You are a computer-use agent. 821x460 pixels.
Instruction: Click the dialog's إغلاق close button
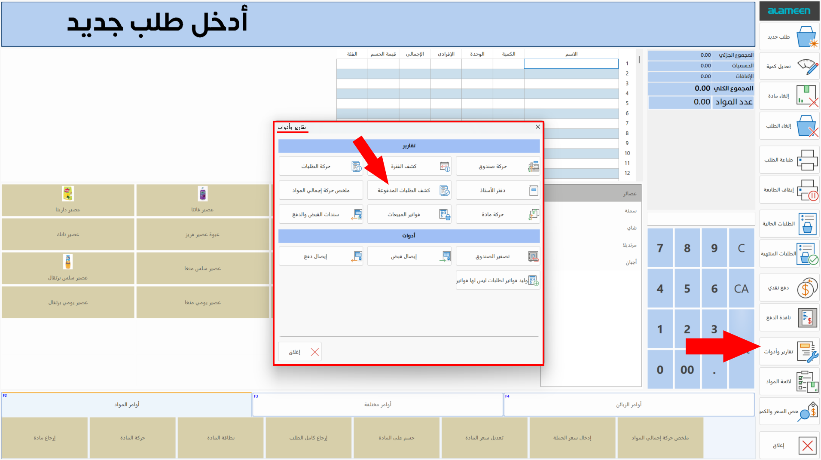pos(300,352)
